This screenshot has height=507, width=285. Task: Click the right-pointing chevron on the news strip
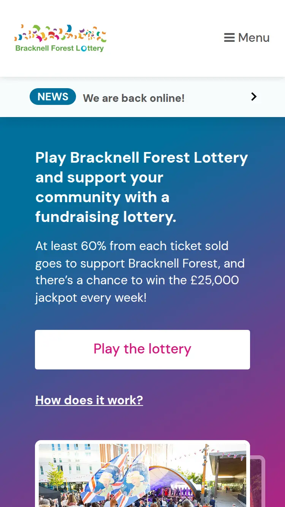pyautogui.click(x=253, y=97)
